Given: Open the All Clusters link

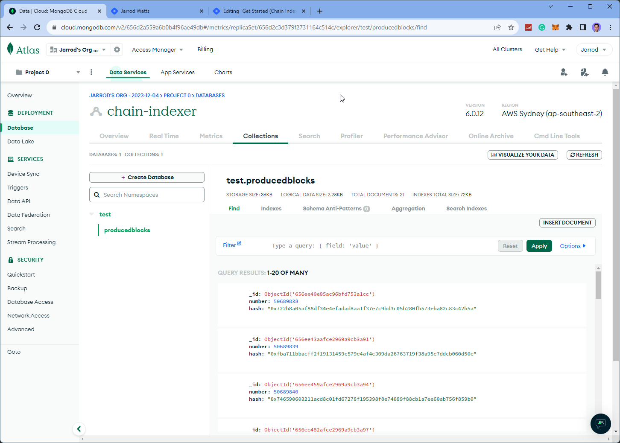Looking at the screenshot, I should (507, 49).
